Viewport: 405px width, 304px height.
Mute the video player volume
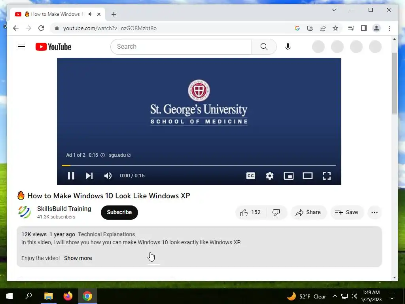tap(108, 176)
